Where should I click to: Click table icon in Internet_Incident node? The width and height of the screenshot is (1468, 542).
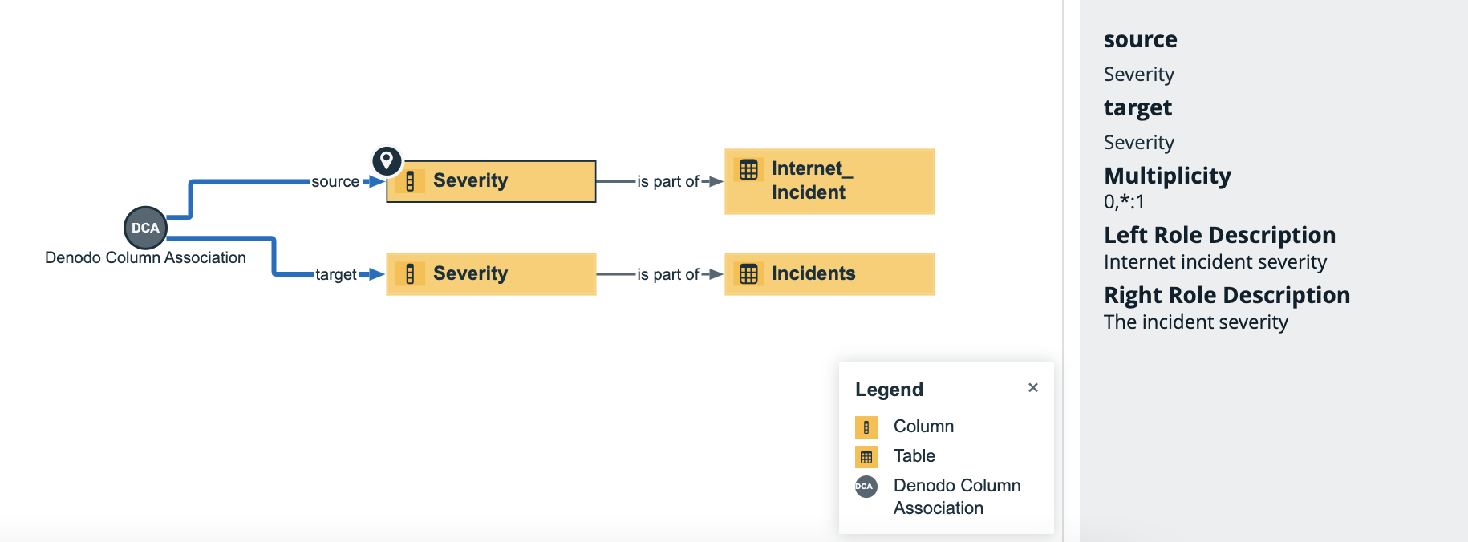(x=748, y=170)
